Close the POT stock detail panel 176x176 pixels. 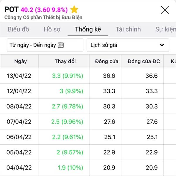pyautogui.click(x=165, y=10)
